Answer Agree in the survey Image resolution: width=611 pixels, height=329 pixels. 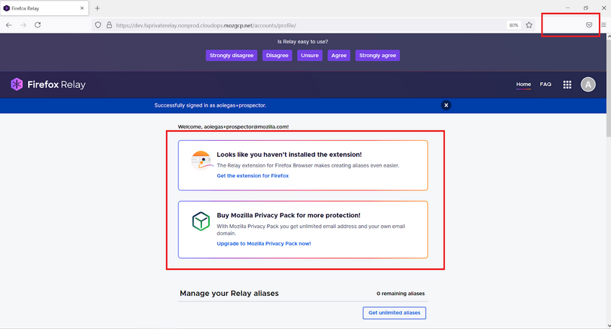click(339, 56)
